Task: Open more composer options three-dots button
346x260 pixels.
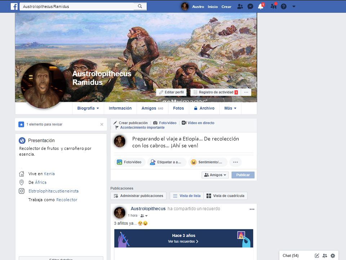Action: pos(235,162)
